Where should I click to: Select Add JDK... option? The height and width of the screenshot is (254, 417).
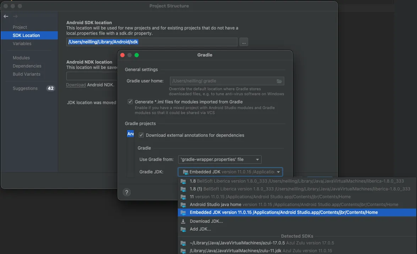(x=297, y=229)
